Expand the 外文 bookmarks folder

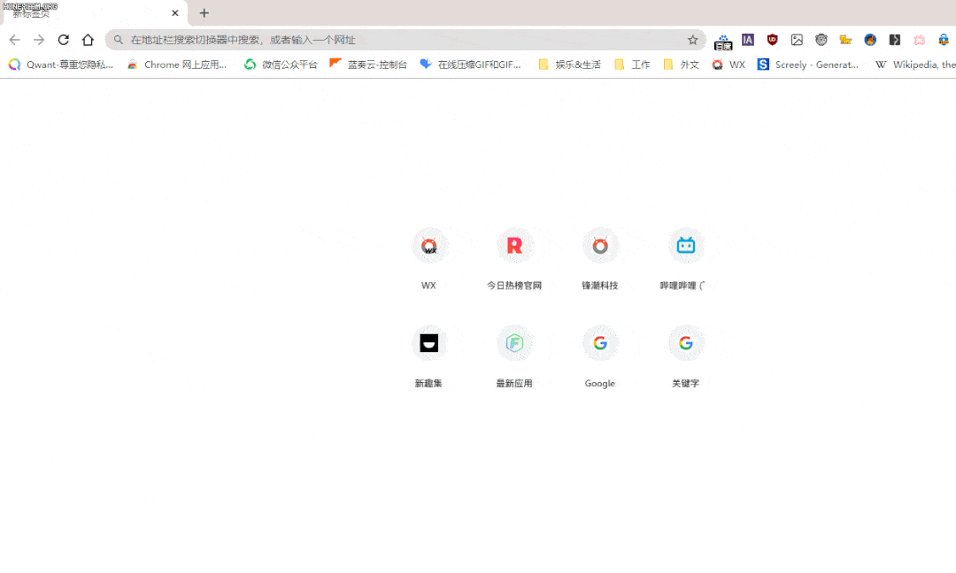pos(681,65)
